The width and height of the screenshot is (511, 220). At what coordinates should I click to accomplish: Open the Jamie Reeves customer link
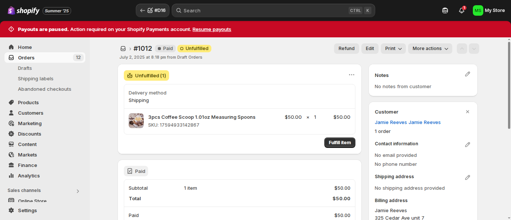click(x=408, y=122)
